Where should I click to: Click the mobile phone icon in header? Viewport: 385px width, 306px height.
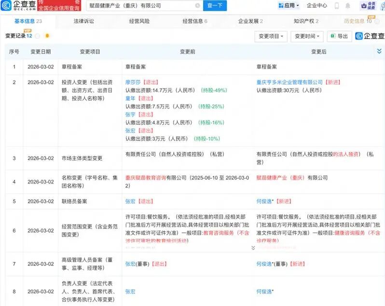pos(337,6)
